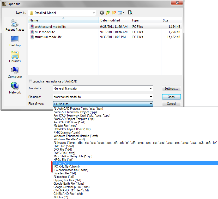This screenshot has height=199, width=218.
Task: Select the 'structural model.ifc' file
Action: click(x=47, y=37)
